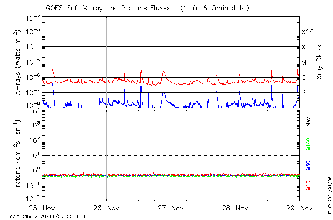
Task: Click the blue ≥50 MeV legend label
Action: click(308, 166)
